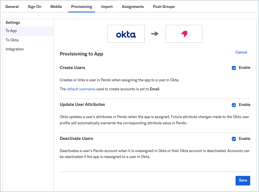Image resolution: width=259 pixels, height=192 pixels.
Task: Select the Provisioning tab
Action: tap(82, 7)
